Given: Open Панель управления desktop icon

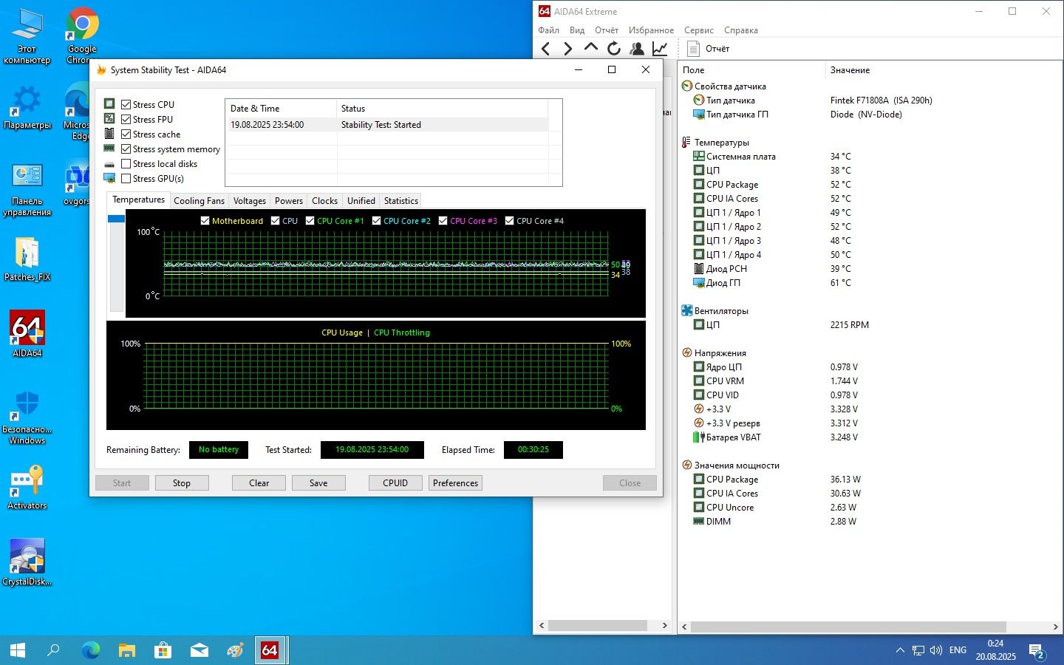Looking at the screenshot, I should [x=27, y=190].
